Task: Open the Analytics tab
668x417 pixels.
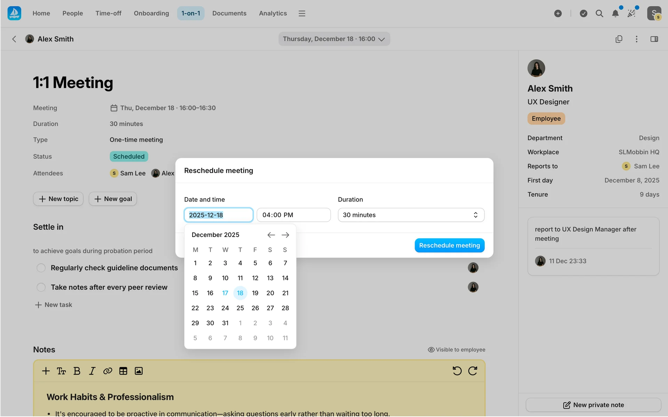Action: (x=273, y=13)
